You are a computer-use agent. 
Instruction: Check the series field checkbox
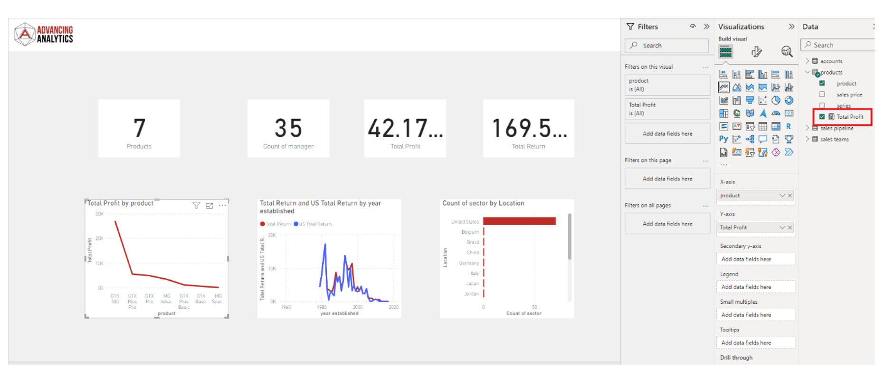(x=822, y=105)
